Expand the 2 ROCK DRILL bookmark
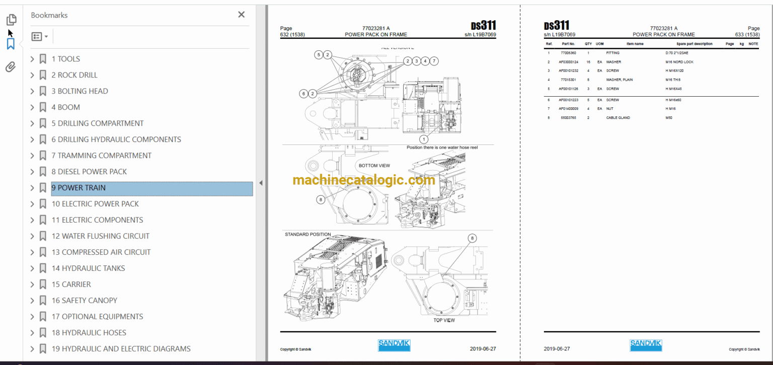 coord(32,75)
